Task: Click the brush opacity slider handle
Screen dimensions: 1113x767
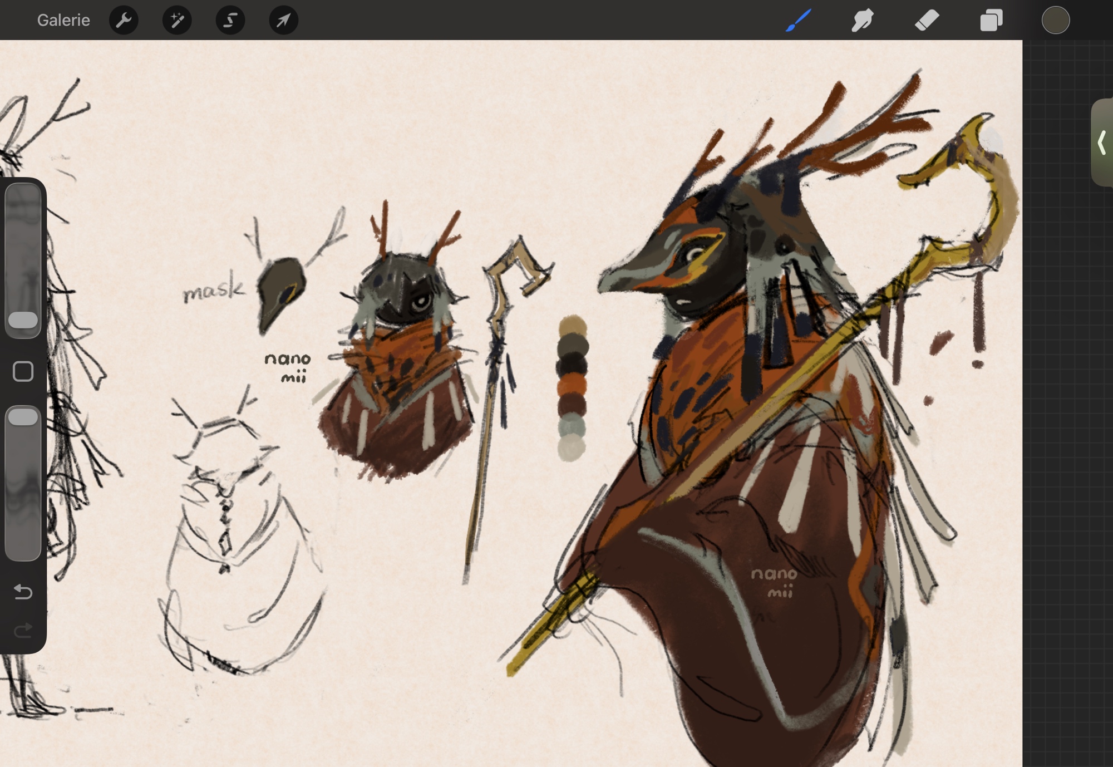Action: point(23,417)
